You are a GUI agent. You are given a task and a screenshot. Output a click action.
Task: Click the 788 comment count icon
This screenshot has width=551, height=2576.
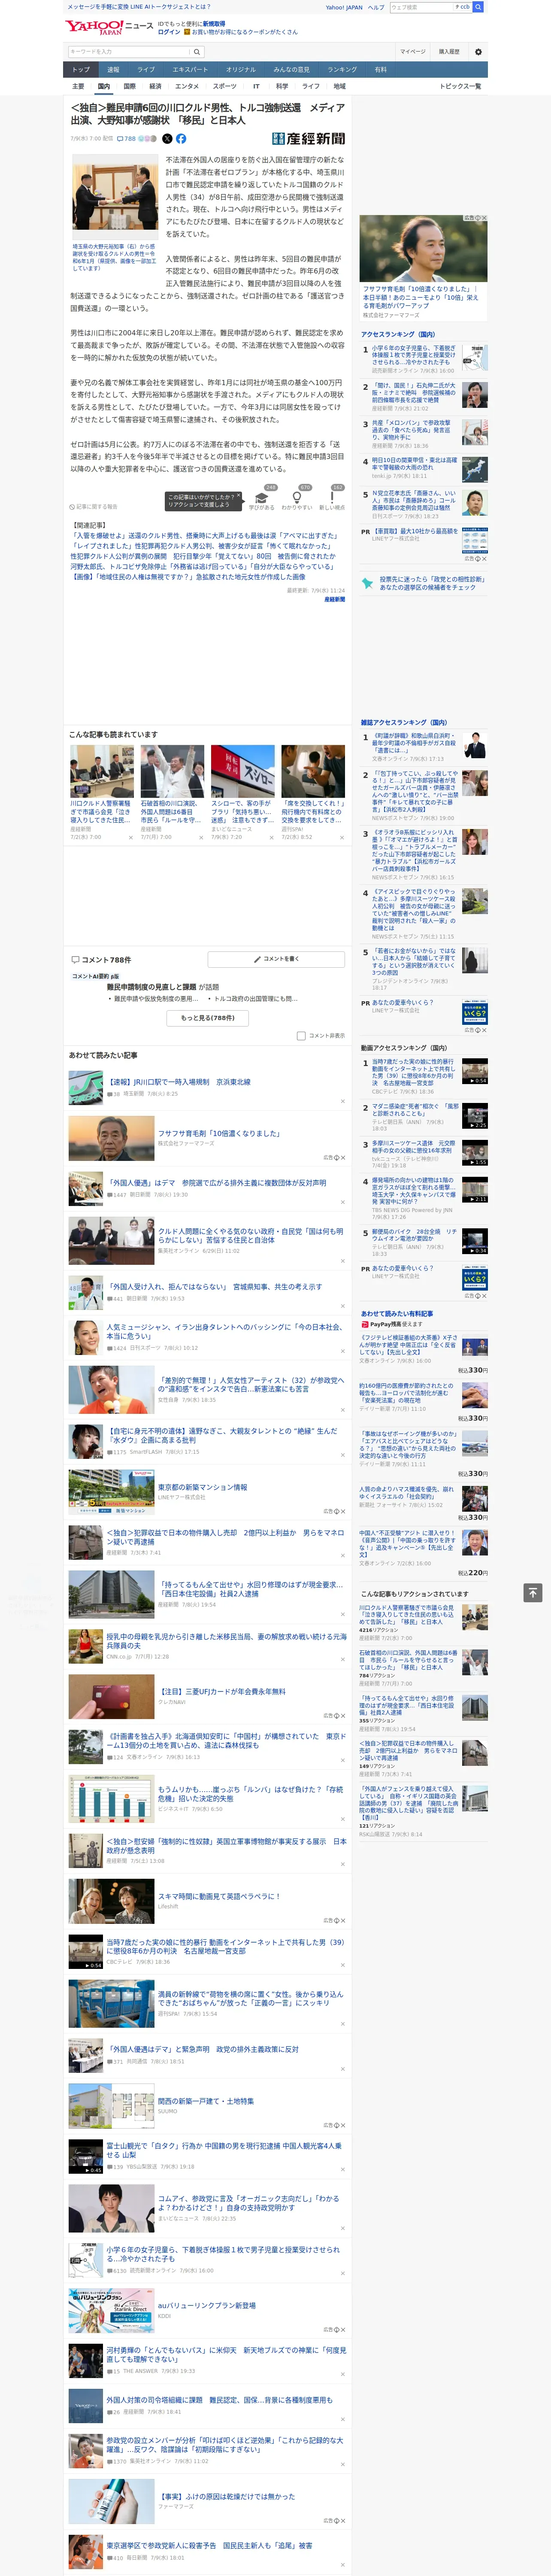pos(126,139)
